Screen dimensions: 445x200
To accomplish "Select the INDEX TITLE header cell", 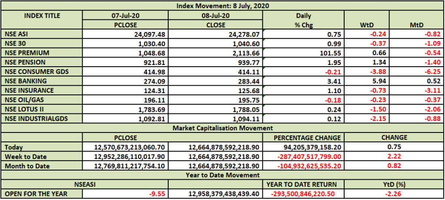I will click(42, 16).
